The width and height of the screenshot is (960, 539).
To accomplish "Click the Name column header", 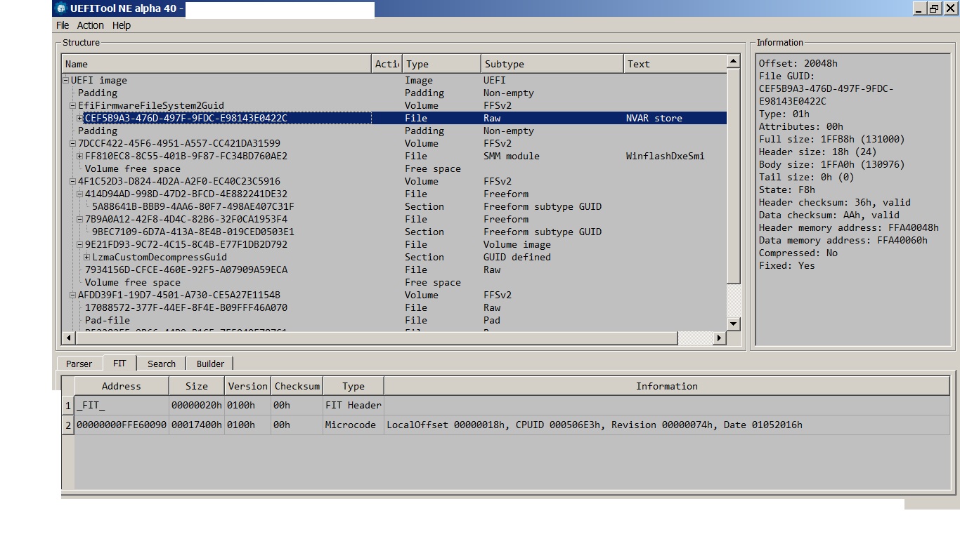I will 211,64.
